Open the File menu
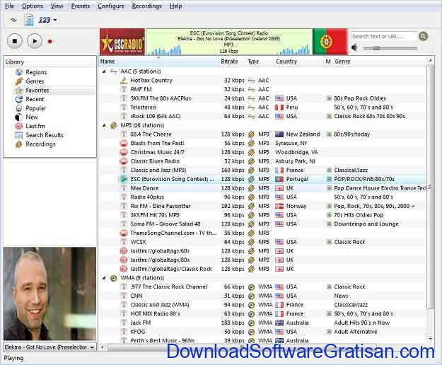442x365 pixels. 9,6
